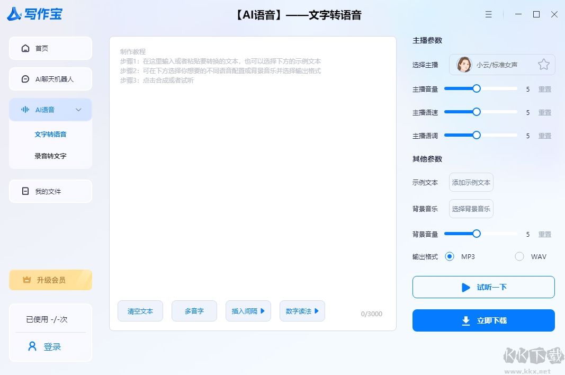Image resolution: width=565 pixels, height=375 pixels.
Task: Click the 背景音量 slider handle
Action: pos(477,233)
